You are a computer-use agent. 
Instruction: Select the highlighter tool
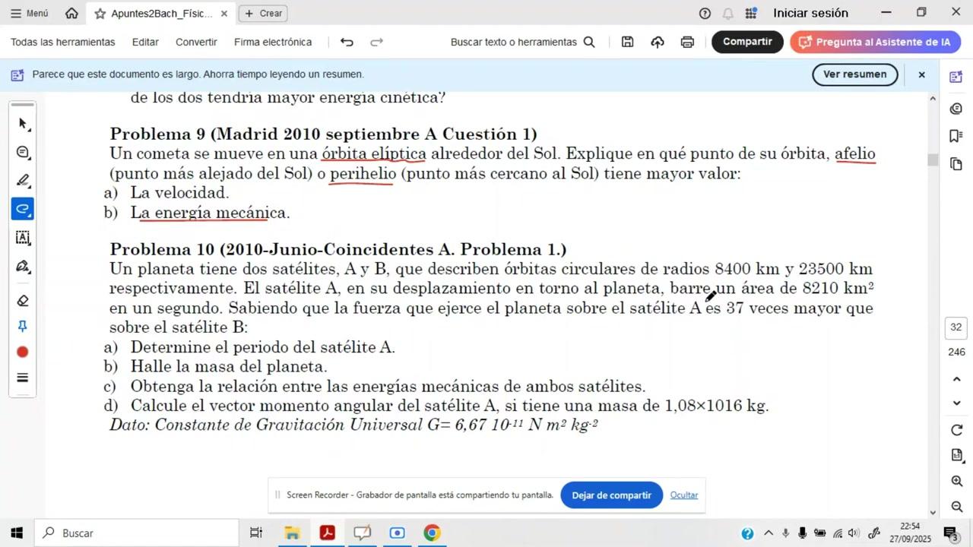click(x=23, y=181)
